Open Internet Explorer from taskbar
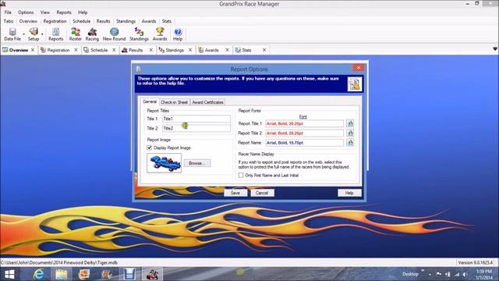Screen dimensions: 499x281 pyautogui.click(x=38, y=274)
